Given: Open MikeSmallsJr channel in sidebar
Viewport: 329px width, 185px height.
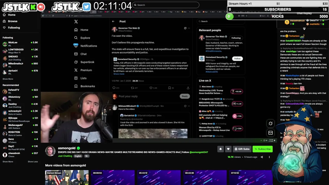Looking at the screenshot, I should pyautogui.click(x=20, y=65).
